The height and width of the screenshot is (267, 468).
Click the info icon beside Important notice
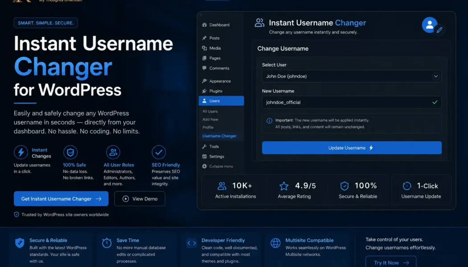click(269, 121)
